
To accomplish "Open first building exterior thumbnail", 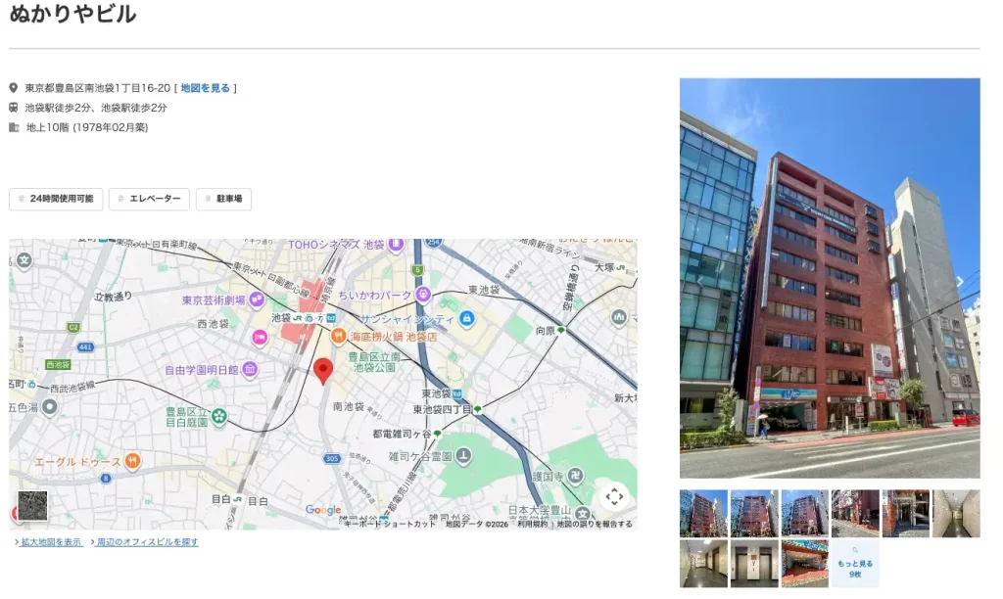I will [703, 513].
